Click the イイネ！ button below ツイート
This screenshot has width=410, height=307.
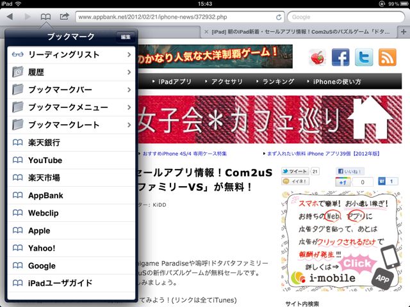point(295,181)
